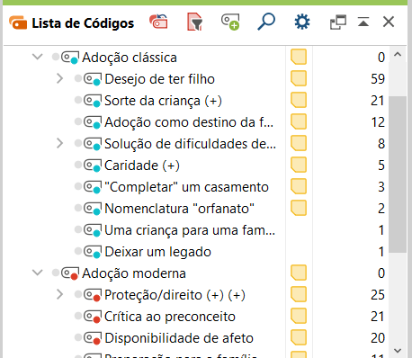Collapse the Adoção clássica branch
This screenshot has height=358, width=412.
tap(38, 57)
